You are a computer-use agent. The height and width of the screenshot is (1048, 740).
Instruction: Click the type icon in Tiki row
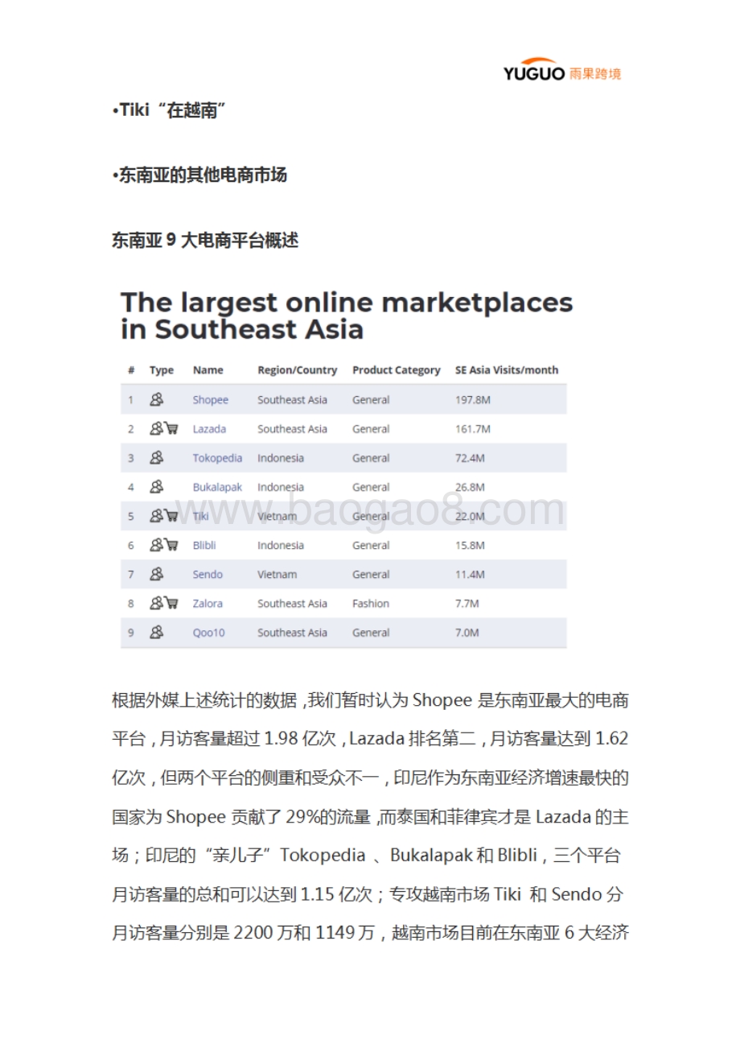[x=164, y=516]
